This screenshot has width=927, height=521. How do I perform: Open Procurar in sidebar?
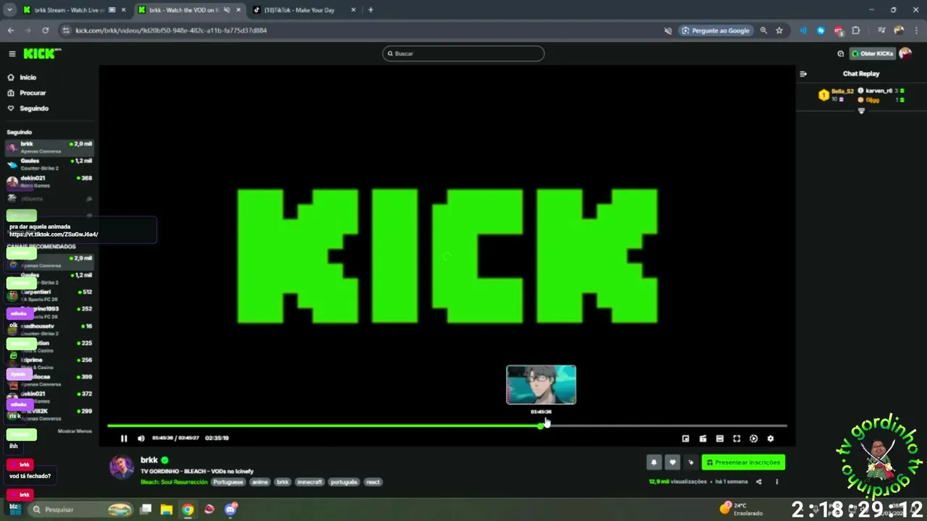(x=27, y=93)
